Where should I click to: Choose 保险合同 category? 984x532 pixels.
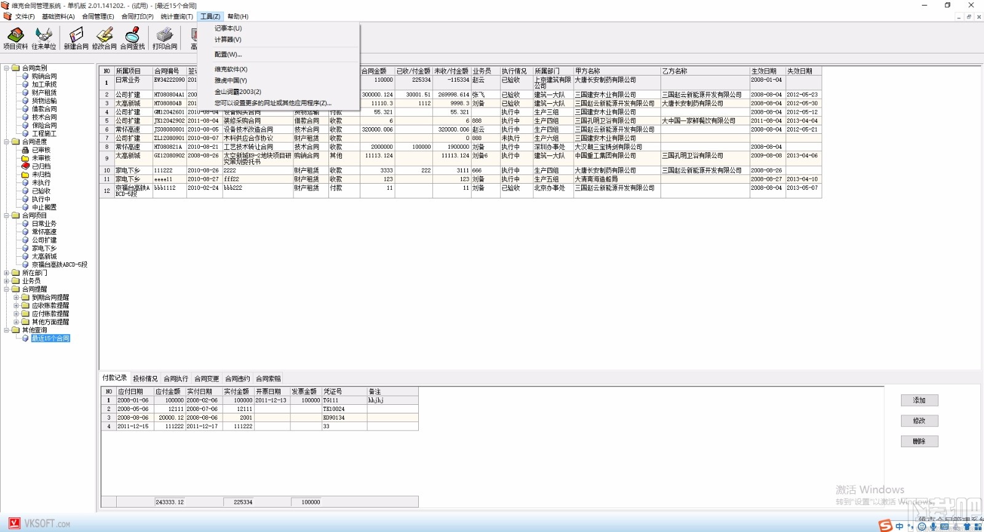coord(44,125)
